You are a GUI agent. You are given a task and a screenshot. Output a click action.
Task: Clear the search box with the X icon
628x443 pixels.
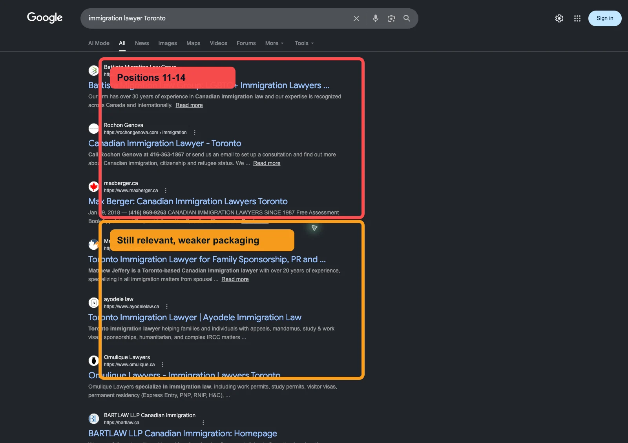point(356,18)
